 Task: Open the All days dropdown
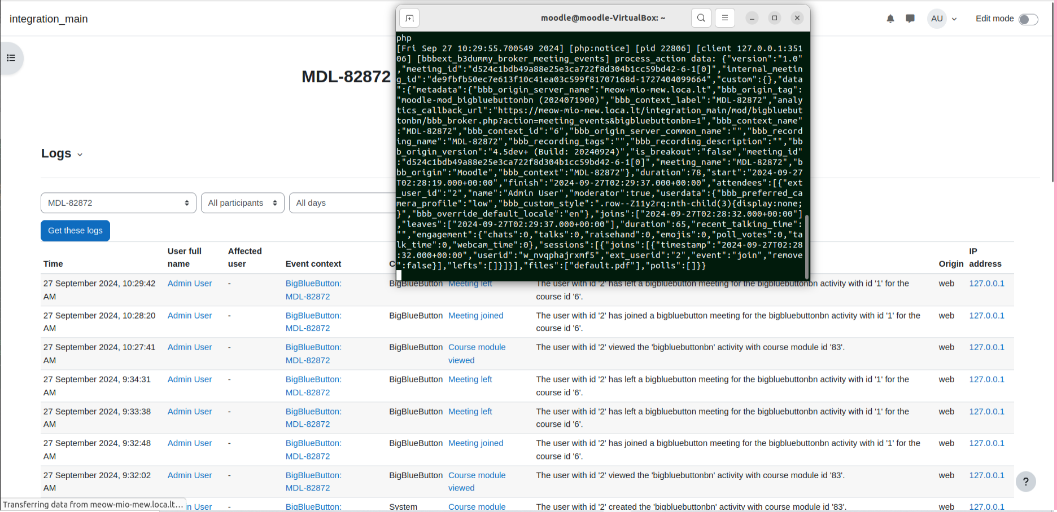tap(343, 203)
